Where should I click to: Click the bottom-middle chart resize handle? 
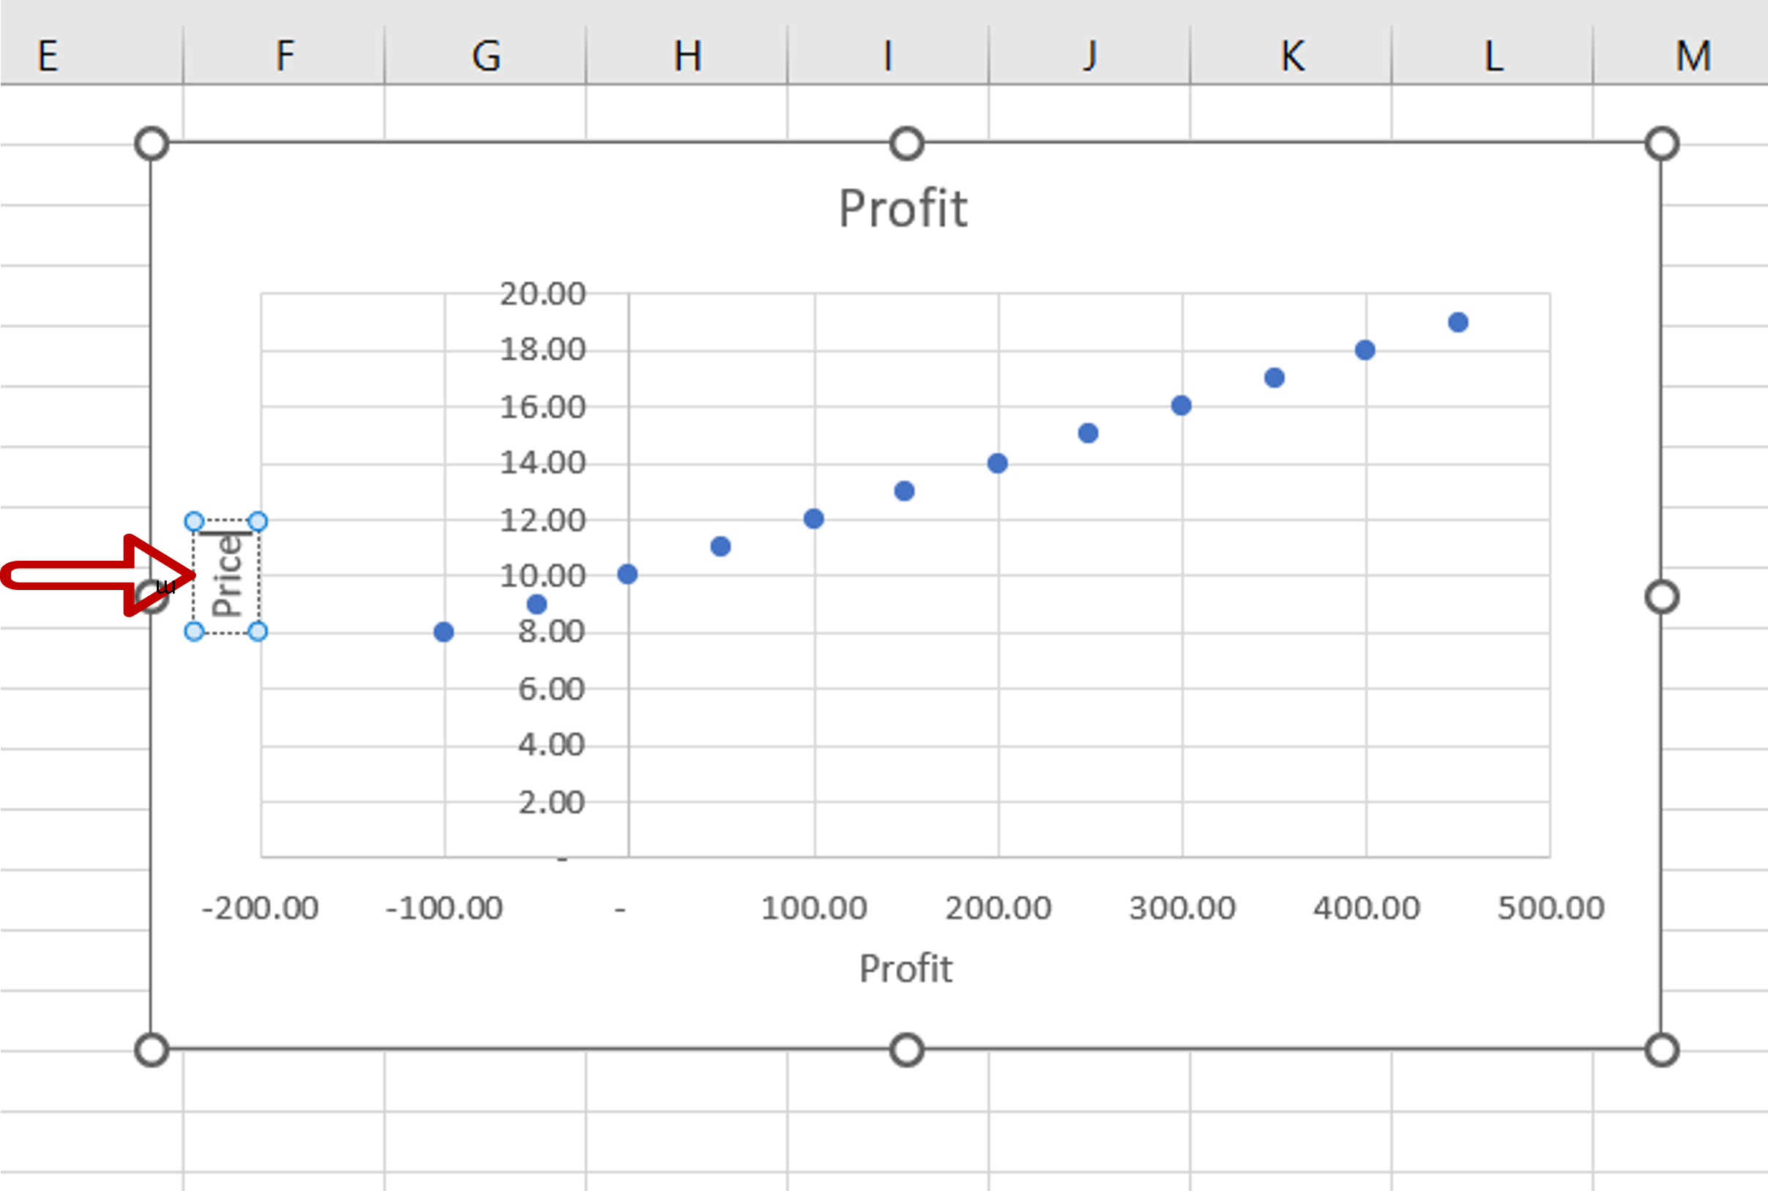906,1050
